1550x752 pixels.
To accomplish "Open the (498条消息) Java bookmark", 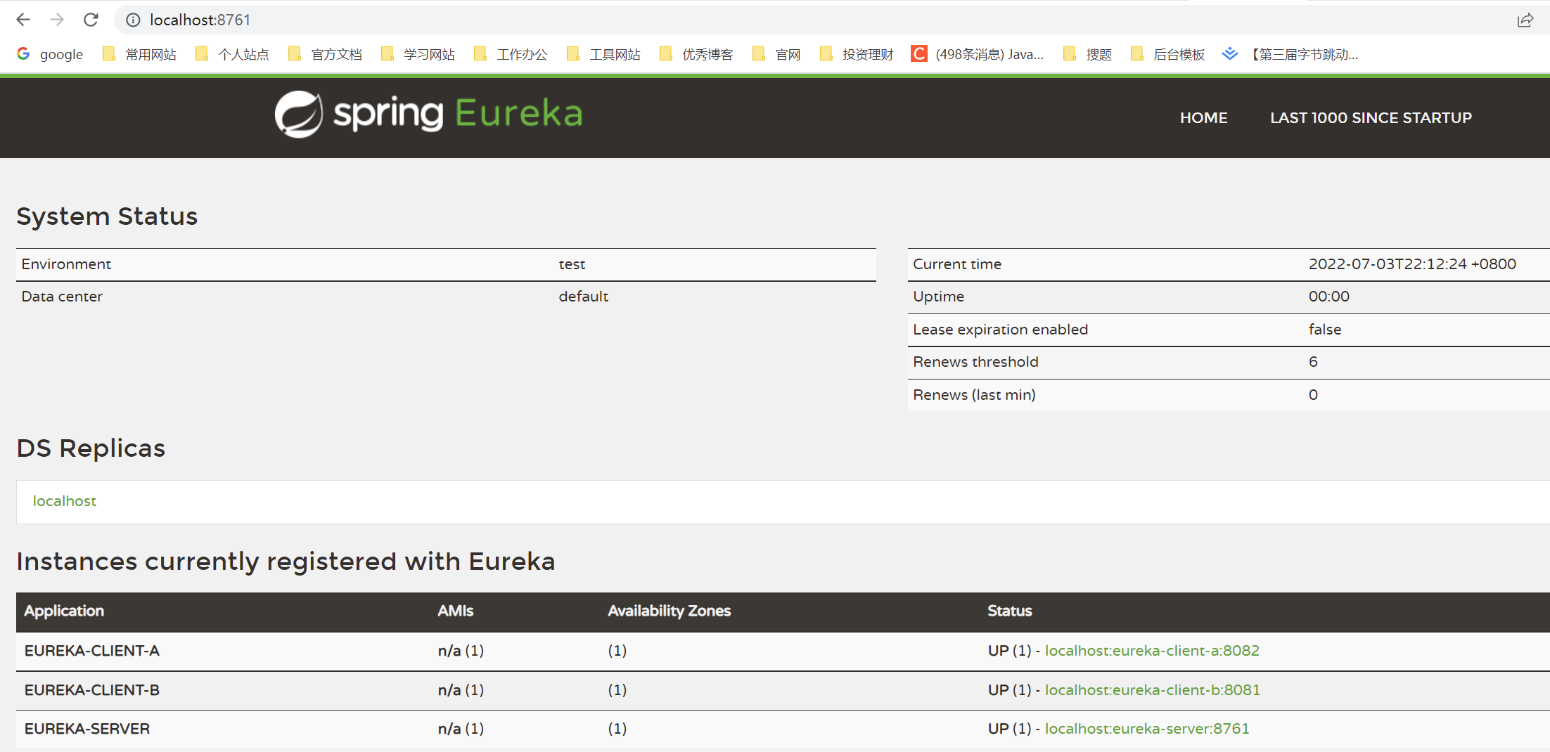I will 978,54.
